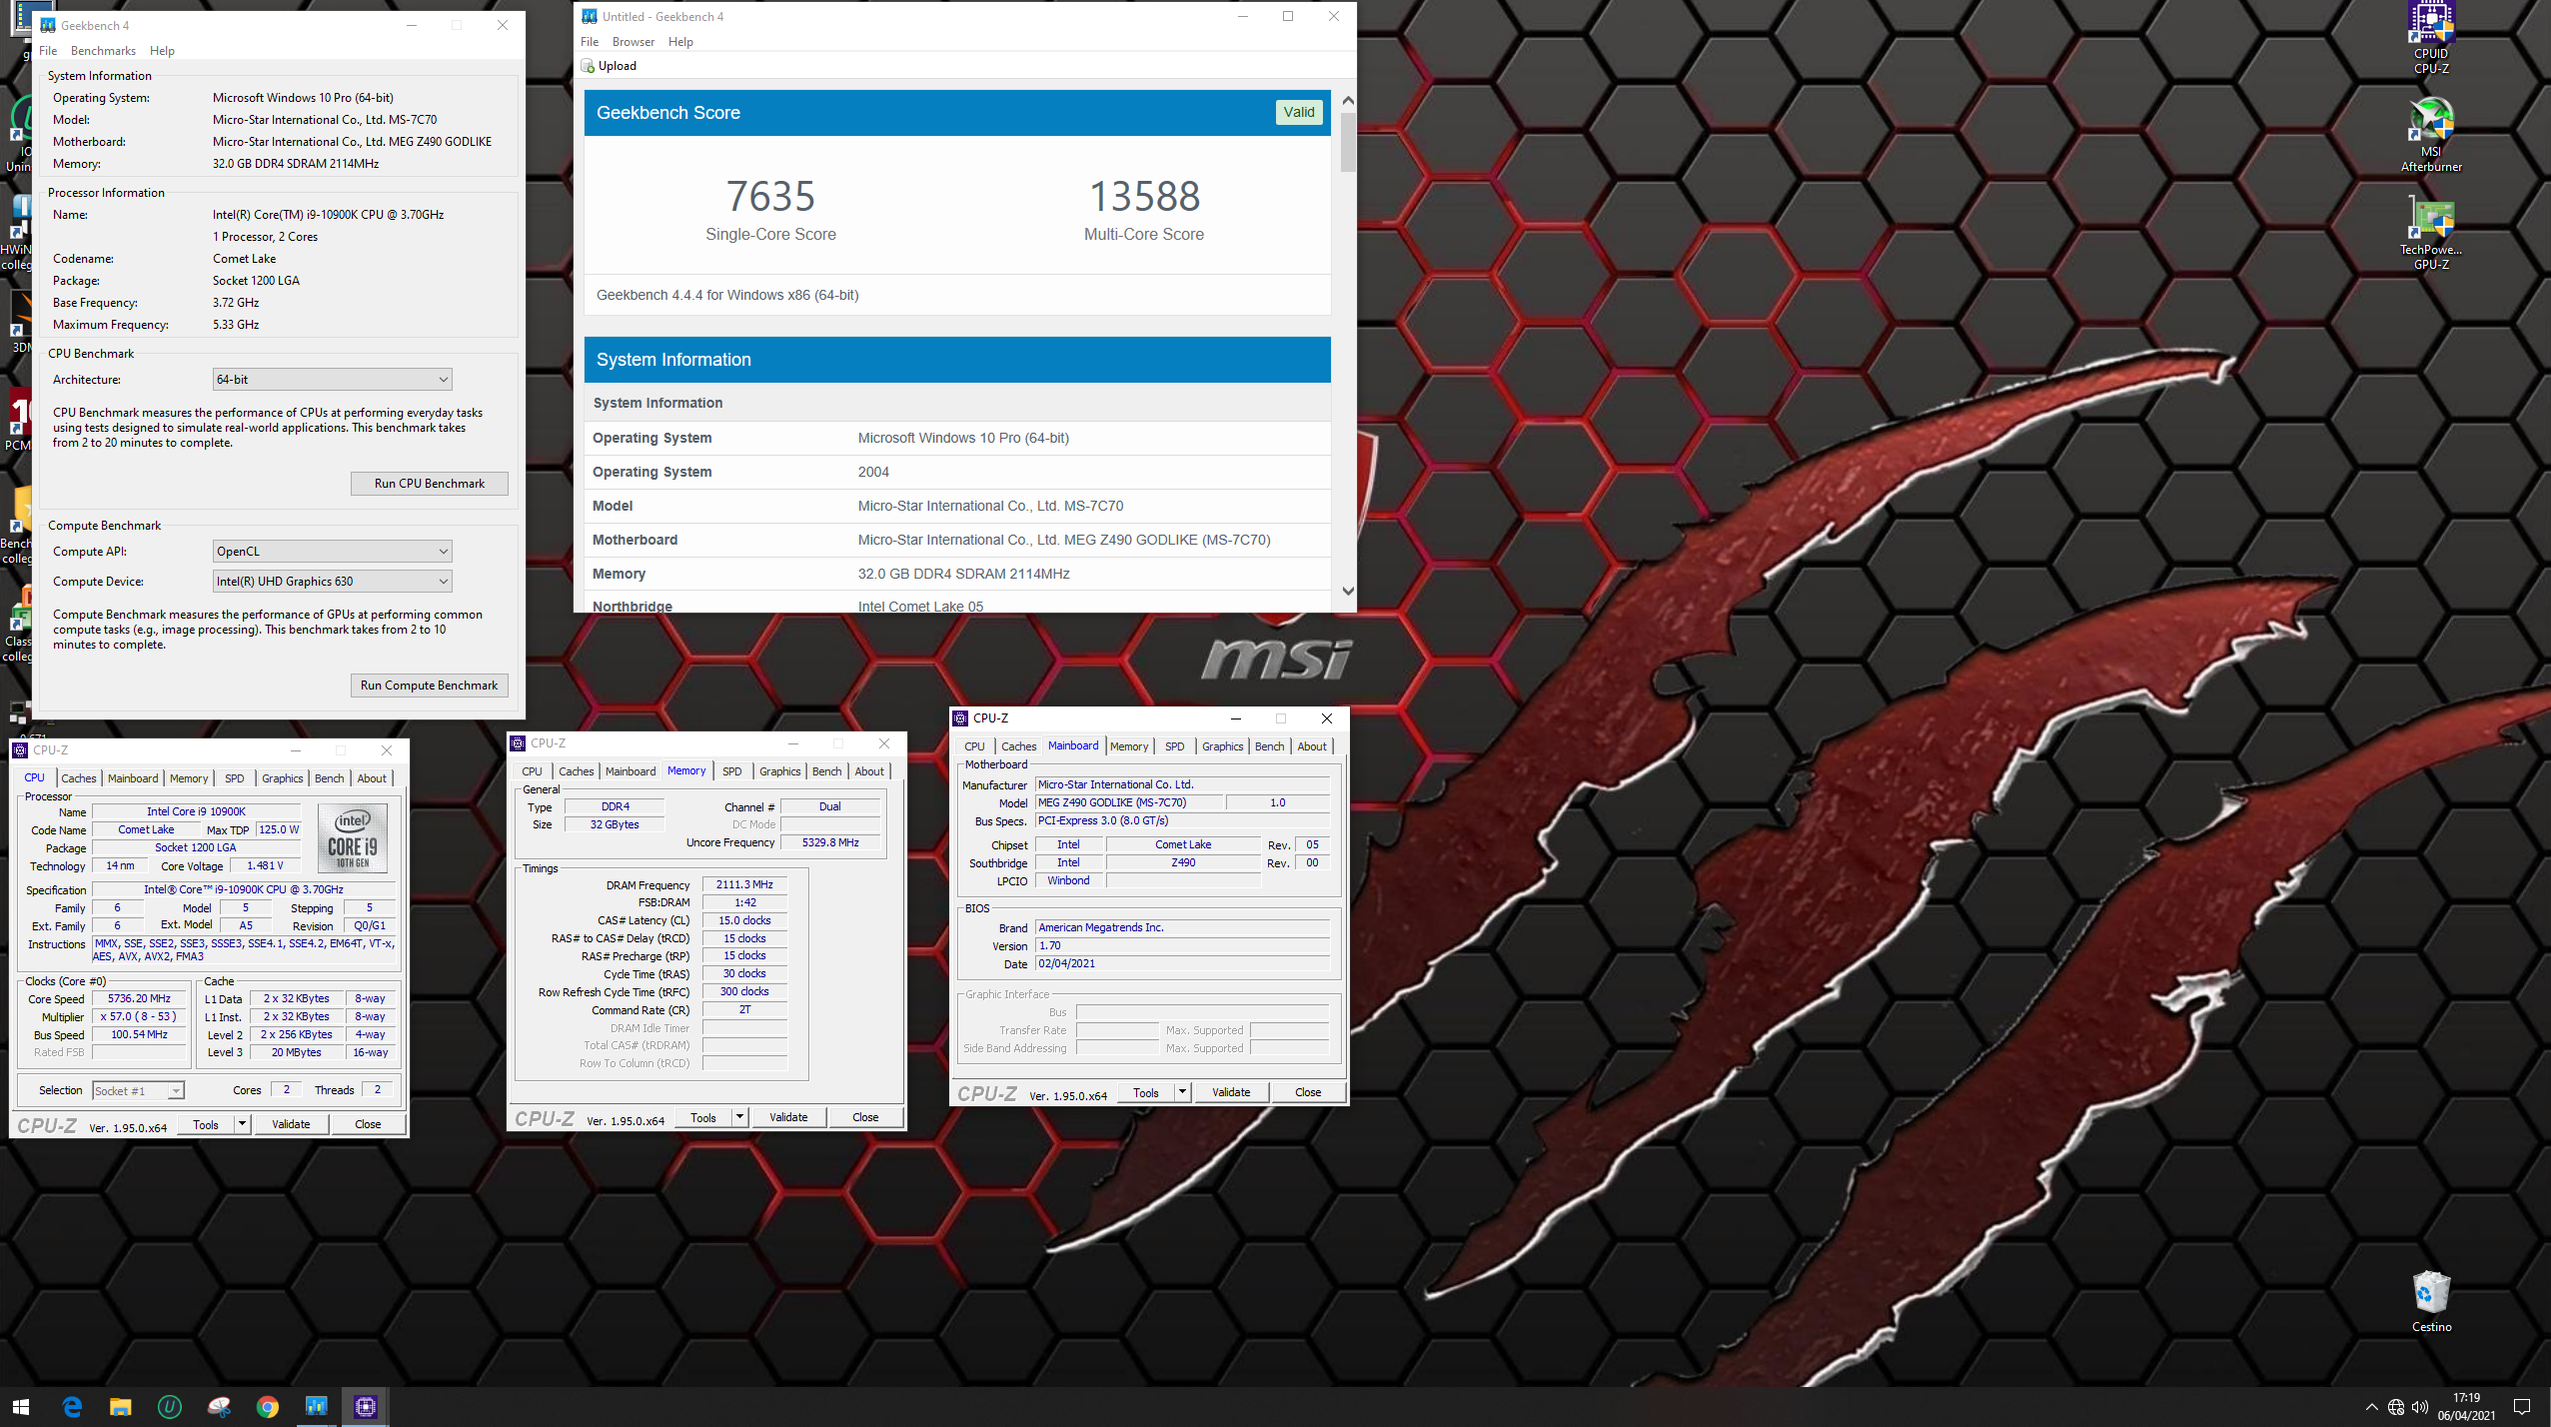The width and height of the screenshot is (2551, 1427).
Task: Open File menu in Geekbench 4 window
Action: click(x=48, y=51)
